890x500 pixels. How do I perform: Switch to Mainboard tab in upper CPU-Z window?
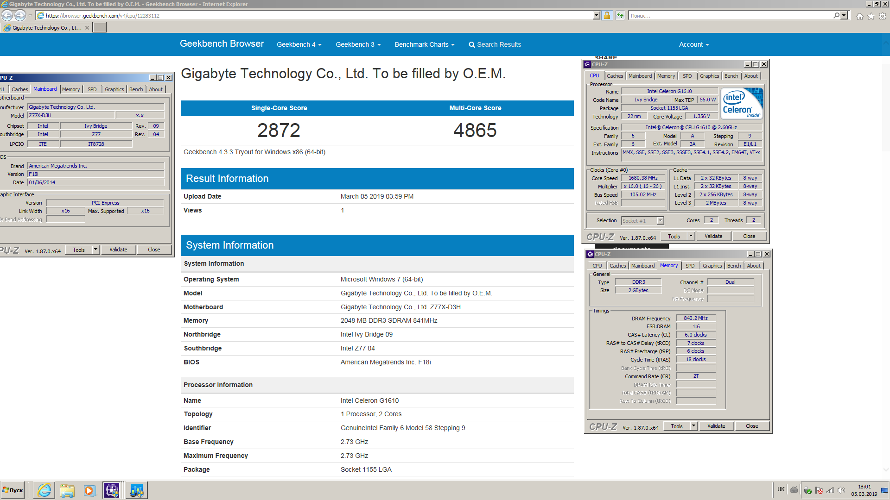coord(640,76)
